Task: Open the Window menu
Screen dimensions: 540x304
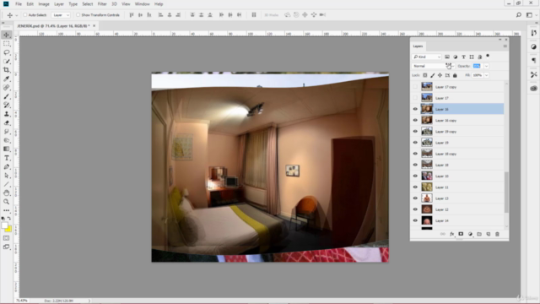Action: click(142, 3)
